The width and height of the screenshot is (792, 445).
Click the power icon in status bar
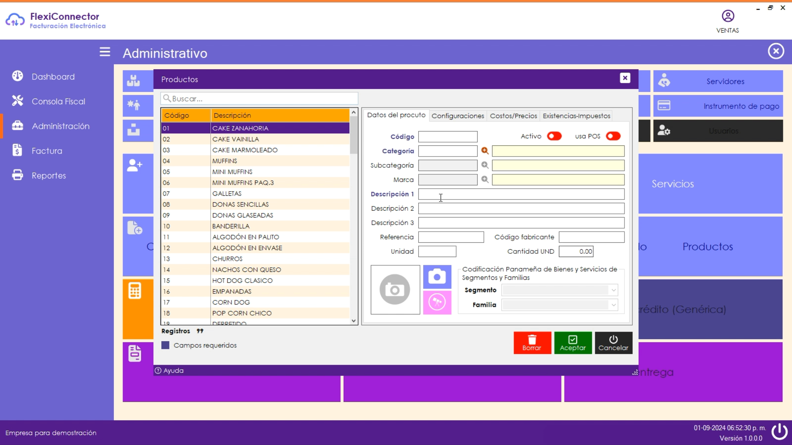tap(779, 431)
